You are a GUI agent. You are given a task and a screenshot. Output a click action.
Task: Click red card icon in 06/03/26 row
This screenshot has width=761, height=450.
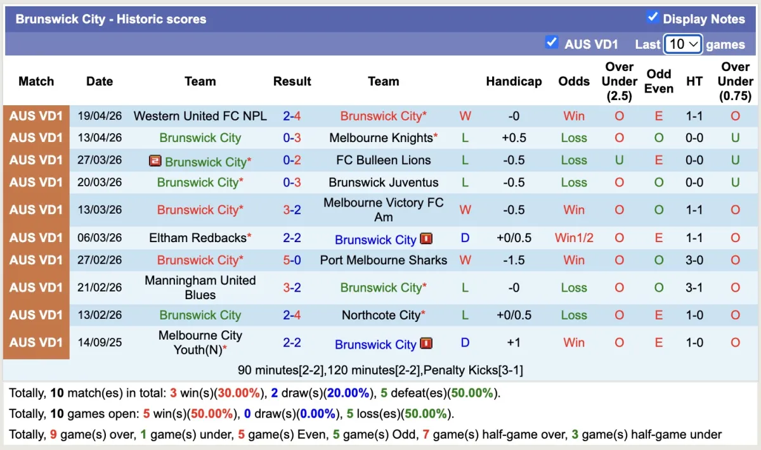pos(426,239)
